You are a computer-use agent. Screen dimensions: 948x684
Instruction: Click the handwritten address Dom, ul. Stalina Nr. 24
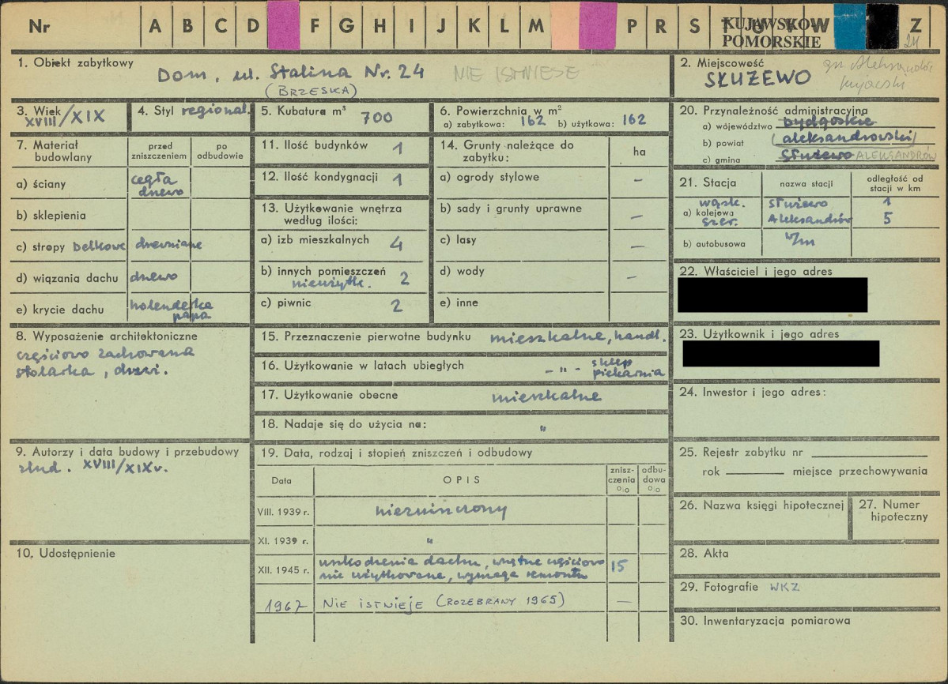pyautogui.click(x=290, y=73)
